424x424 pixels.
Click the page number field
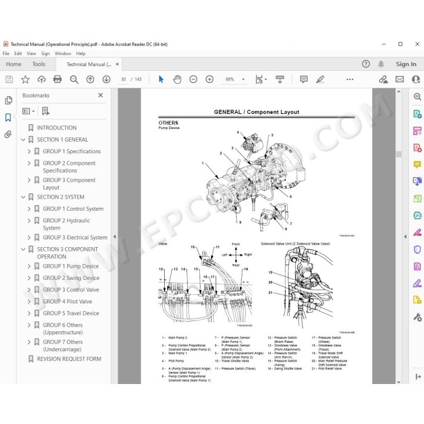point(124,79)
